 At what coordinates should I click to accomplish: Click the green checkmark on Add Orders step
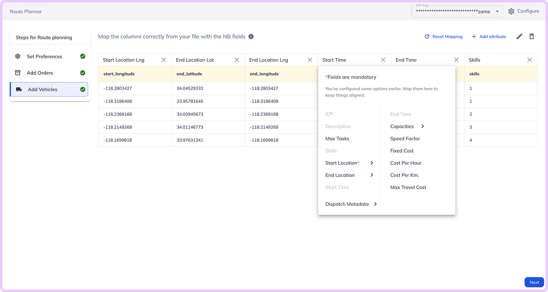click(x=83, y=73)
